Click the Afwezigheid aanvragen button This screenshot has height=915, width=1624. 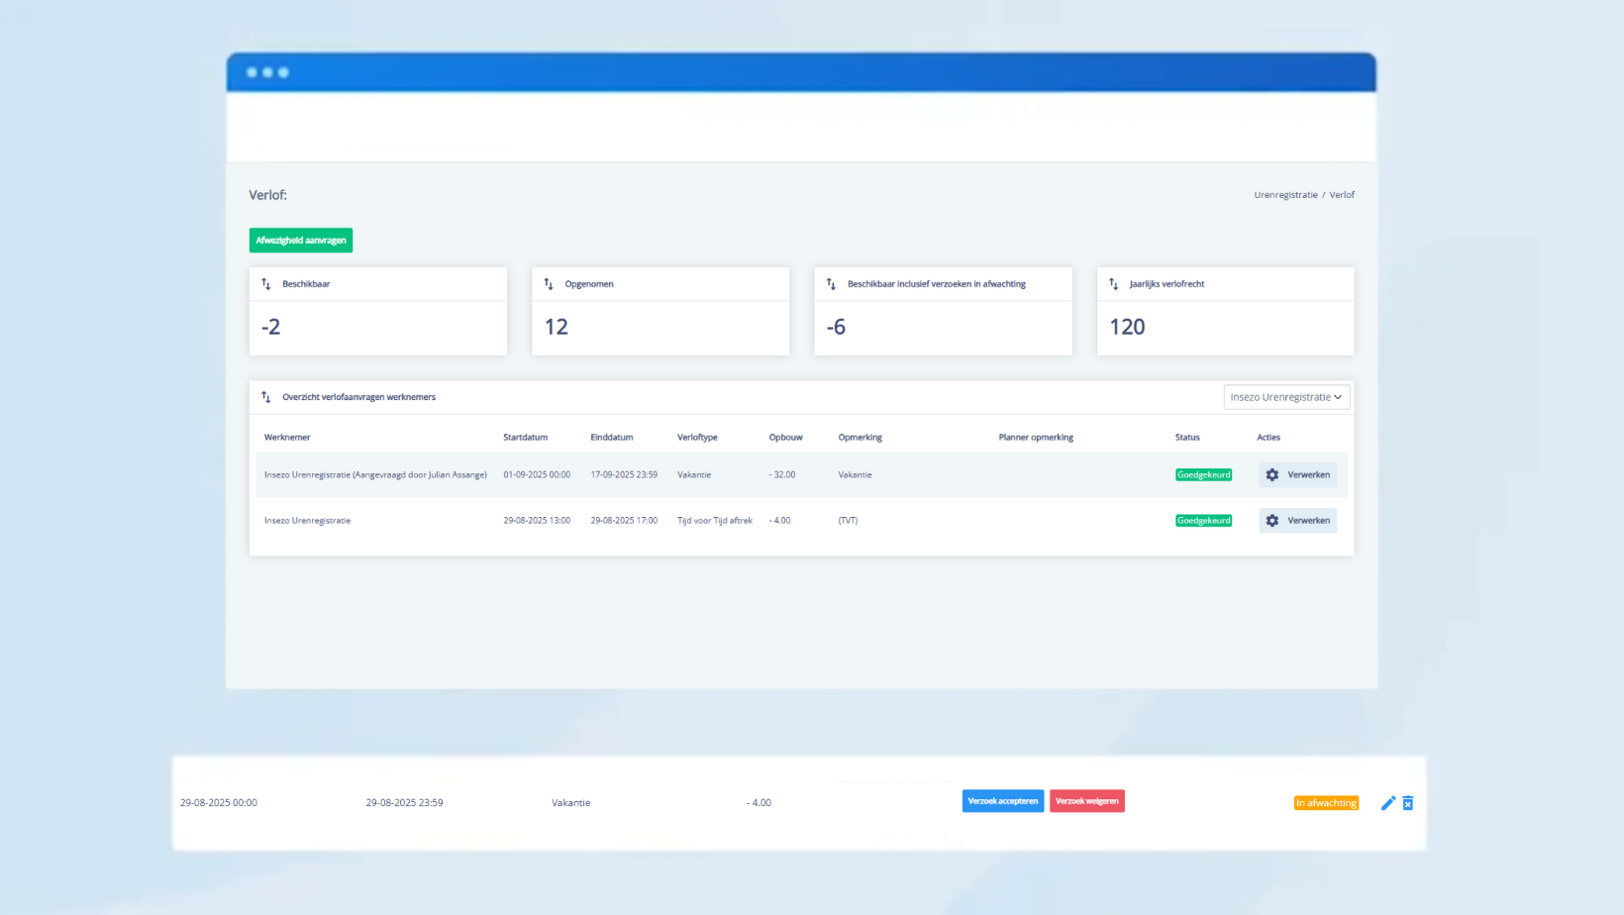coord(301,241)
